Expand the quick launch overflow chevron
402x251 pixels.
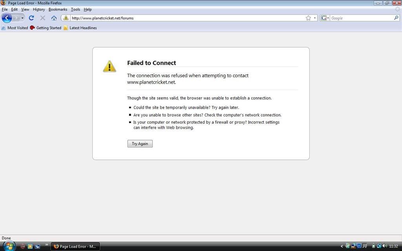(x=47, y=245)
